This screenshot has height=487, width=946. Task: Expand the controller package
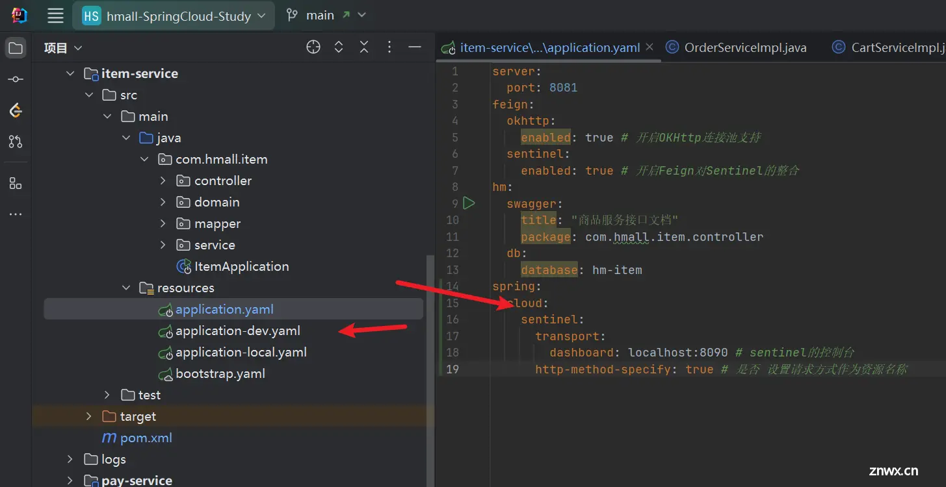(x=163, y=181)
